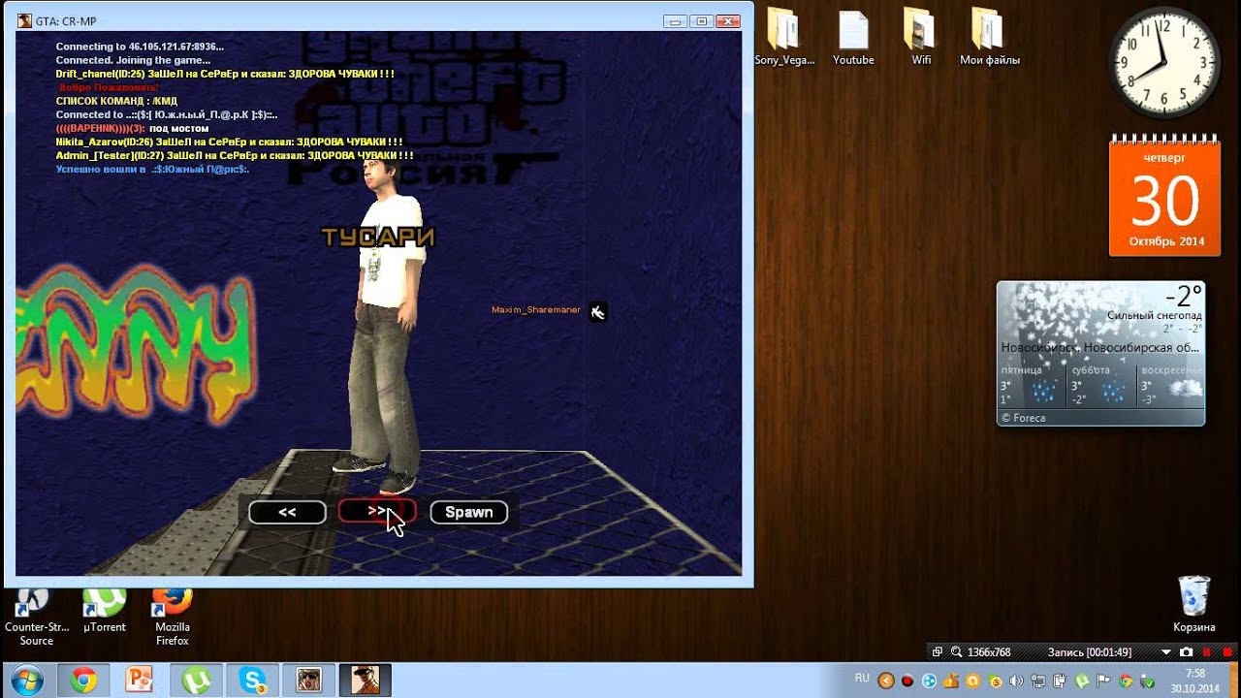Open the Youtube file on desktop
Viewport: 1241px width, 698px height.
pyautogui.click(x=853, y=37)
